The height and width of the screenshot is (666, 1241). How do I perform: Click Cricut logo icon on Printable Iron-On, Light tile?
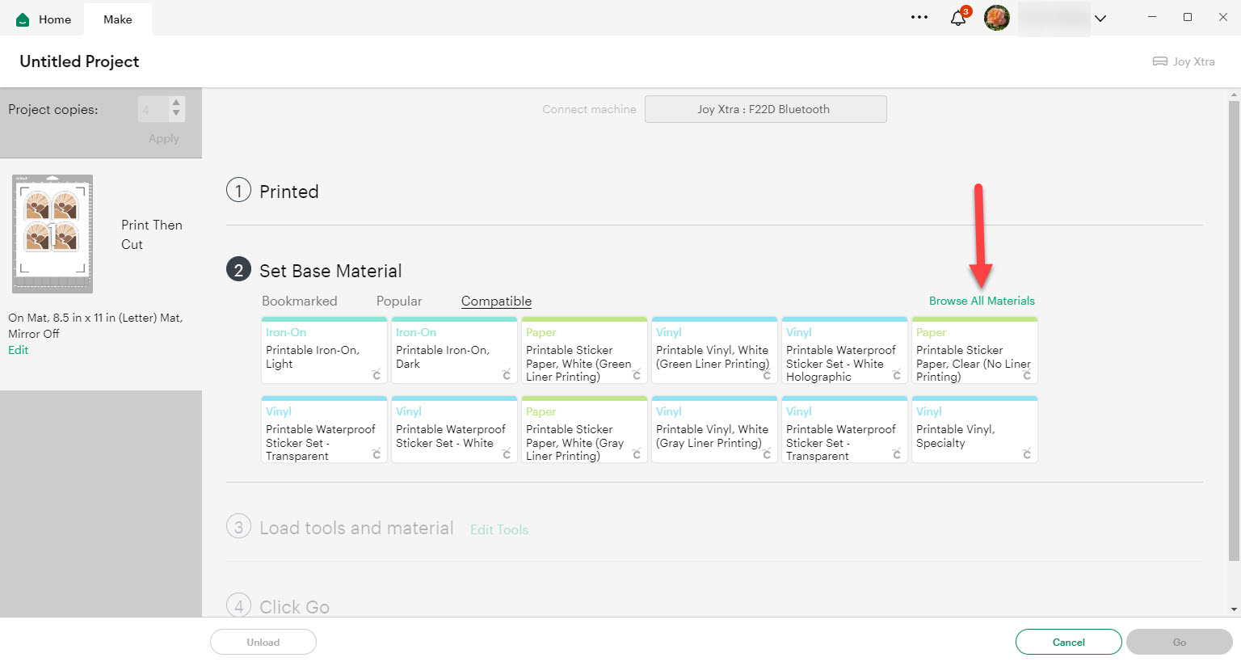pyautogui.click(x=376, y=375)
